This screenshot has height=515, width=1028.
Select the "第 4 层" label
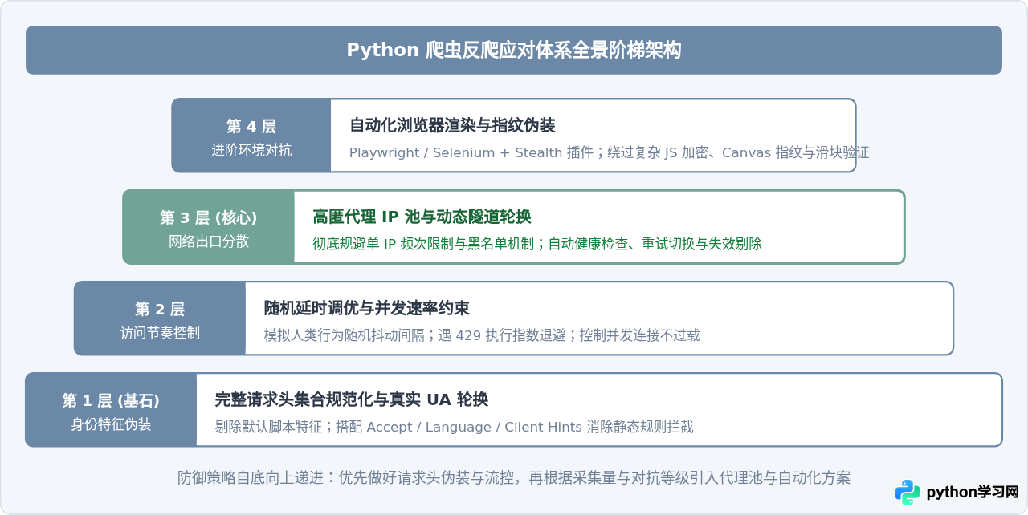click(x=251, y=126)
